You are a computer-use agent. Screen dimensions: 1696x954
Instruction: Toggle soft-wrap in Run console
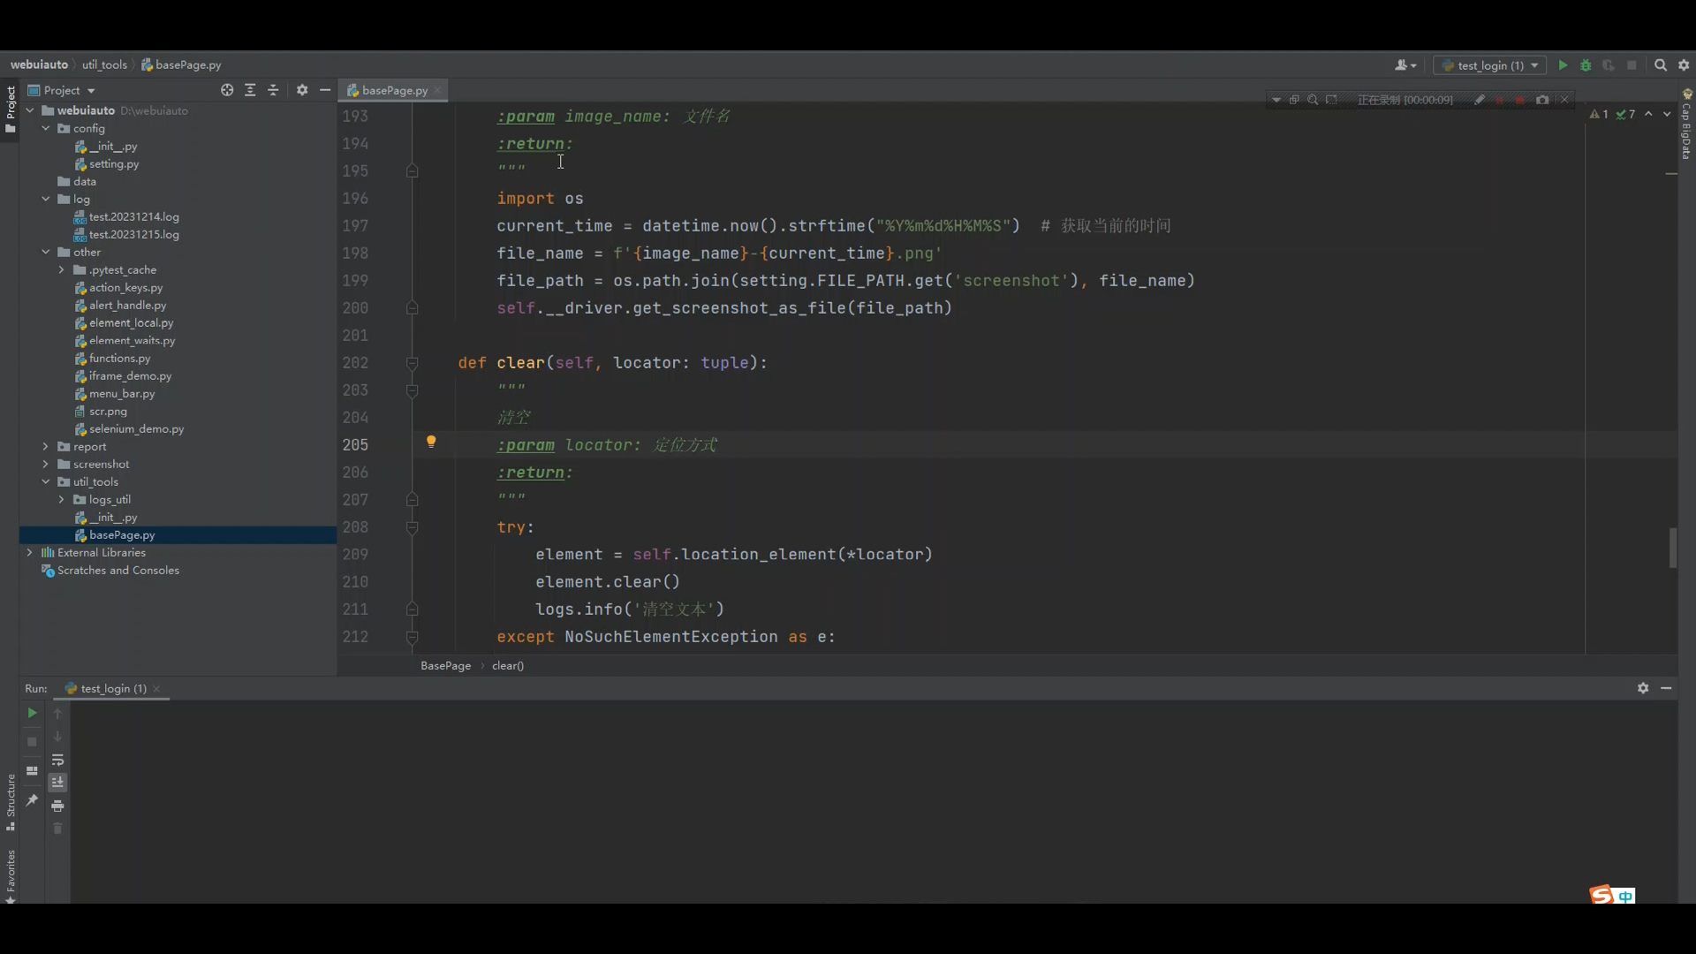57,760
